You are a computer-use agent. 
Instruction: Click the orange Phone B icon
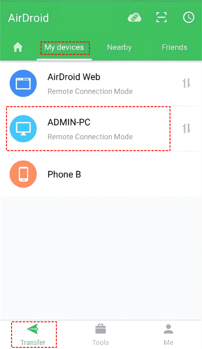(23, 174)
